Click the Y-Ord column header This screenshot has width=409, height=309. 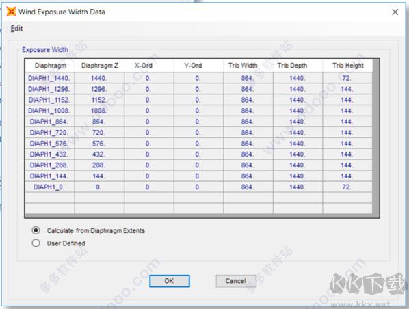[x=198, y=66]
